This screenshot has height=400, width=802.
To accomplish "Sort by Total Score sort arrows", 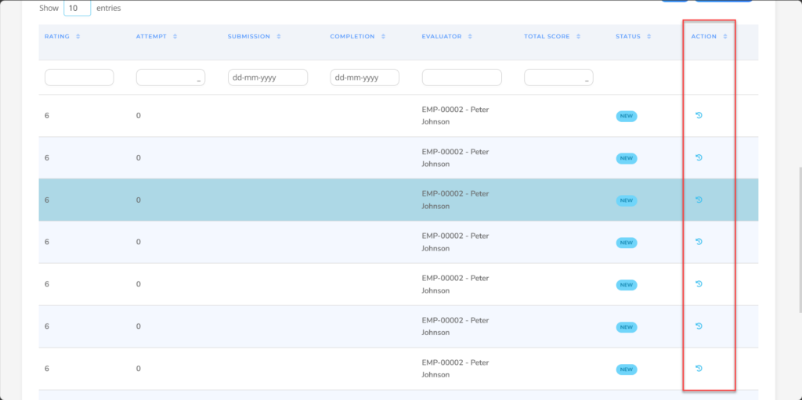I will pyautogui.click(x=579, y=36).
